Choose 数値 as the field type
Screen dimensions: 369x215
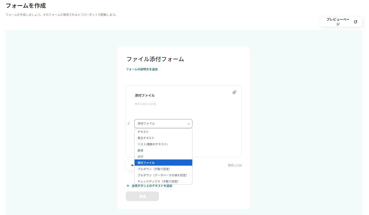click(x=140, y=150)
